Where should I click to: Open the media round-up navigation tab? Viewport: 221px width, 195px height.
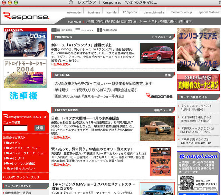[181, 12]
